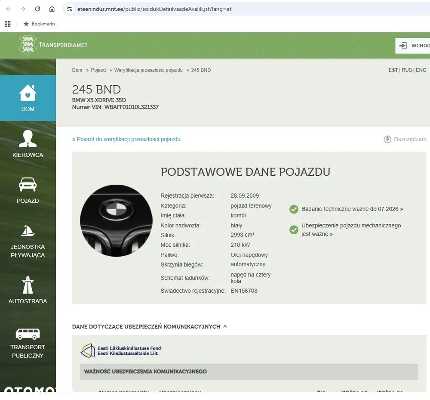The width and height of the screenshot is (430, 400).
Task: Open Badanie techniczne ważne do 07.2026 link
Action: tap(352, 209)
